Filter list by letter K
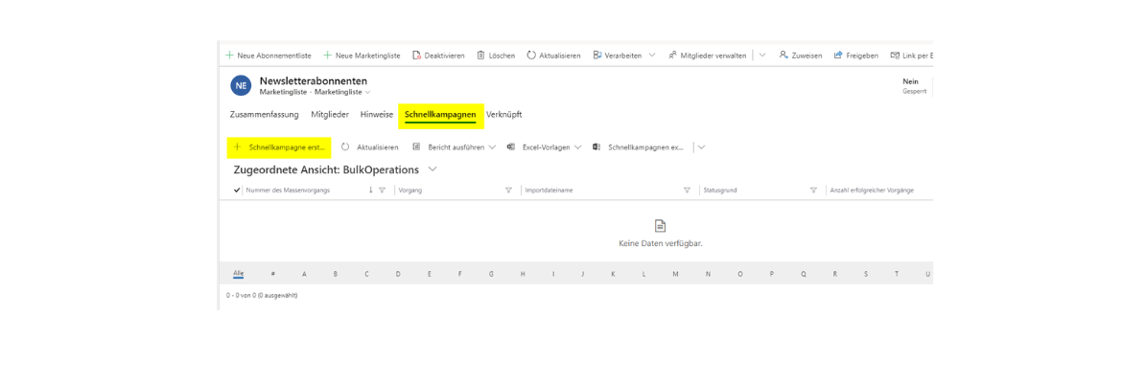This screenshot has width=1122, height=383. (x=613, y=274)
